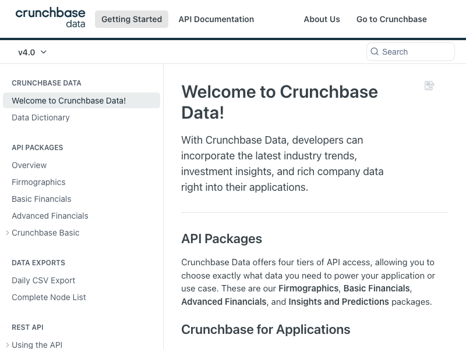Open Basic Financials in the sidebar
Viewport: 466px width, 349px height.
pyautogui.click(x=41, y=199)
